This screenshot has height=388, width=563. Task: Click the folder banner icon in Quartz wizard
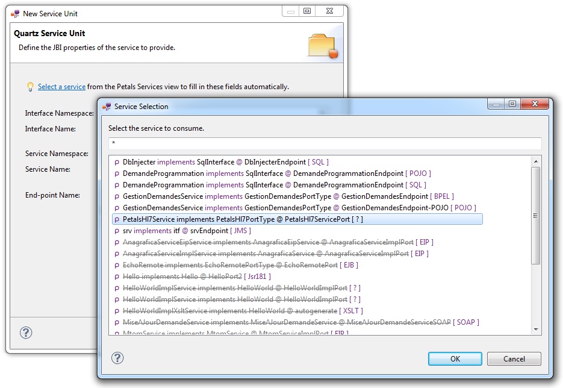pos(322,46)
